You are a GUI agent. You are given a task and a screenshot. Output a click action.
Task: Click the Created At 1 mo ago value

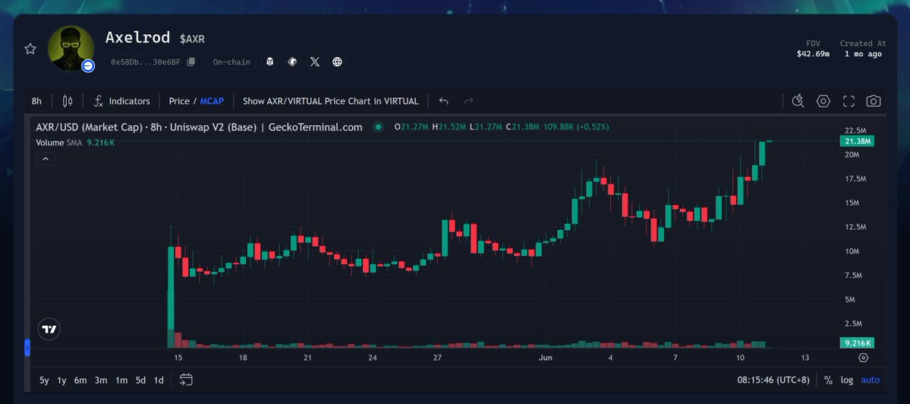(x=863, y=54)
